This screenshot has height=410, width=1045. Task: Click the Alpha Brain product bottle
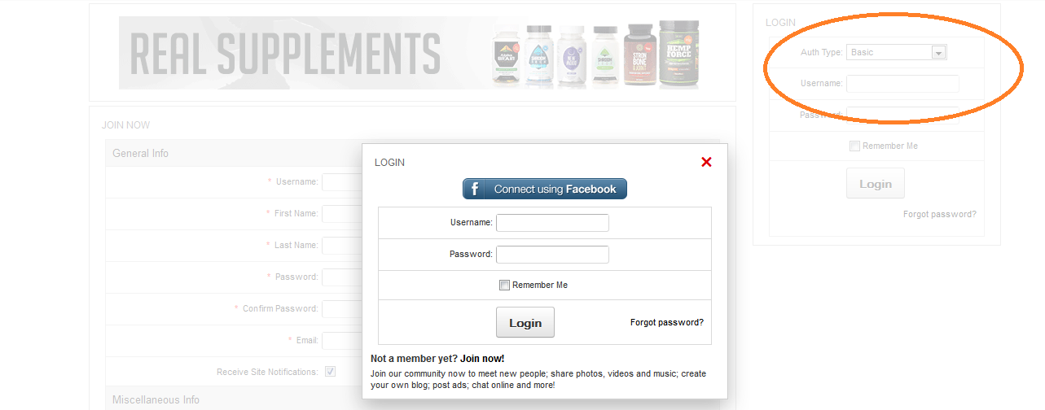tap(507, 57)
